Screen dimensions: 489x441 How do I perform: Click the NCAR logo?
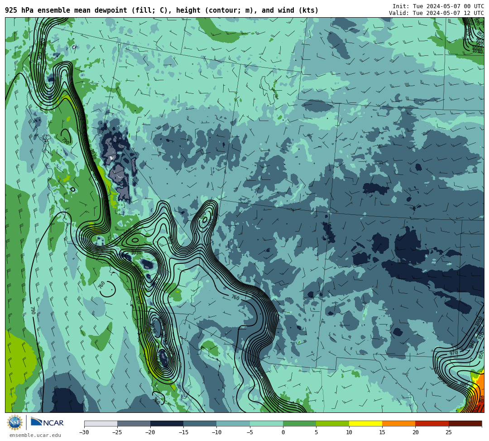(47, 422)
